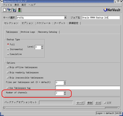Switch to the 詳細設定 tab

(x=74, y=23)
